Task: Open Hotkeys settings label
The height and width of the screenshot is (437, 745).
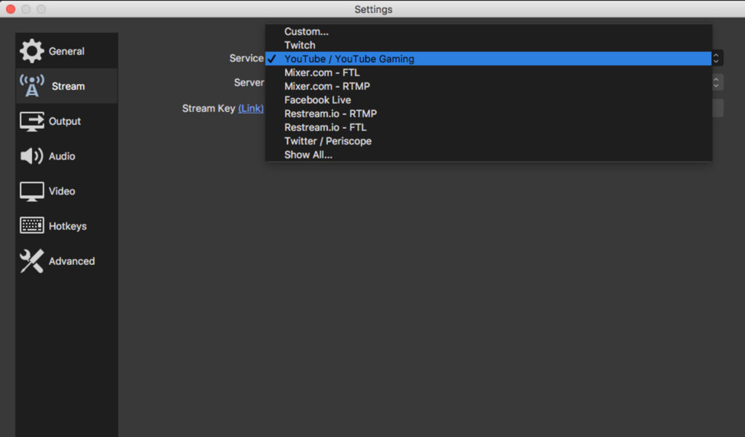Action: click(68, 226)
